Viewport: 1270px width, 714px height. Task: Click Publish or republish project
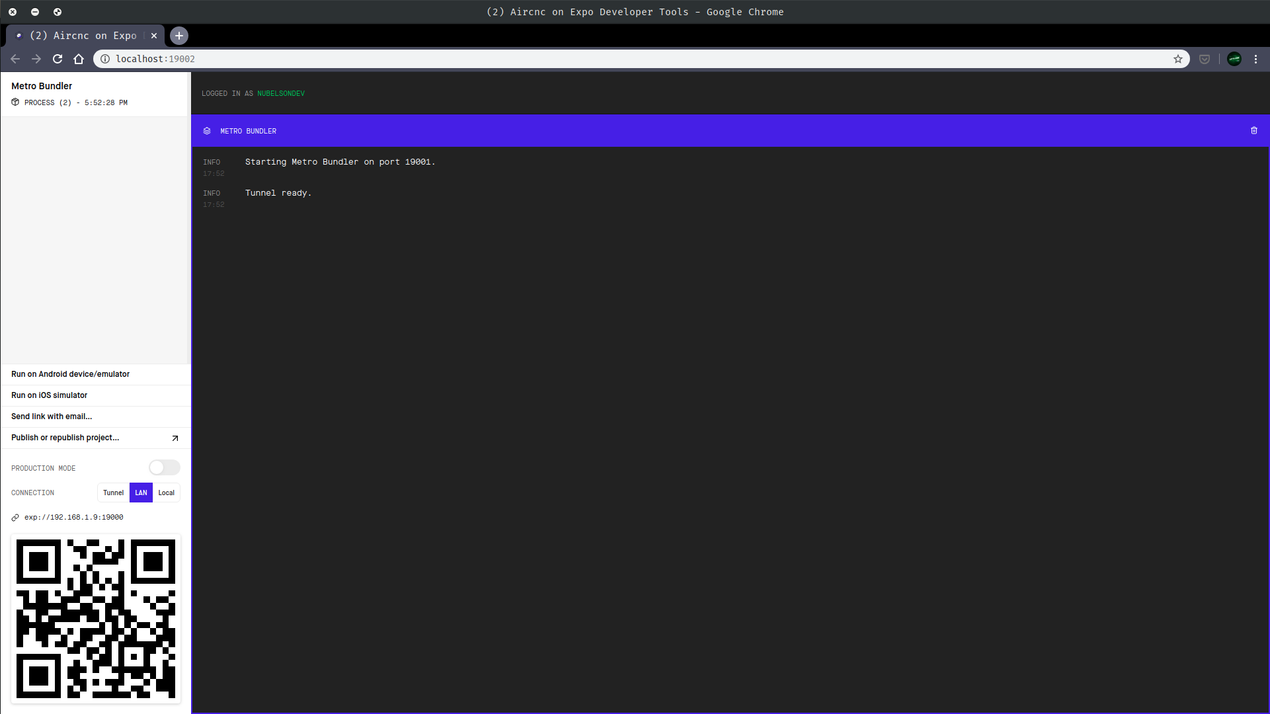pyautogui.click(x=95, y=438)
